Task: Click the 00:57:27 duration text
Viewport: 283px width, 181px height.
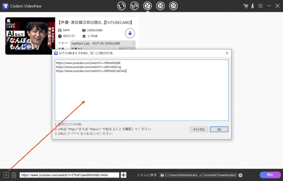Action: tap(69, 36)
